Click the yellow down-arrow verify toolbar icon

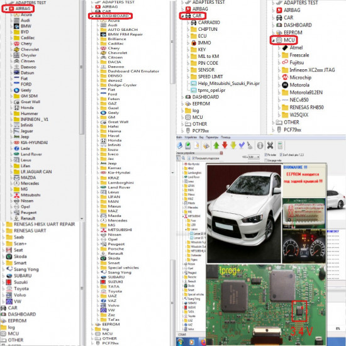click(233, 145)
